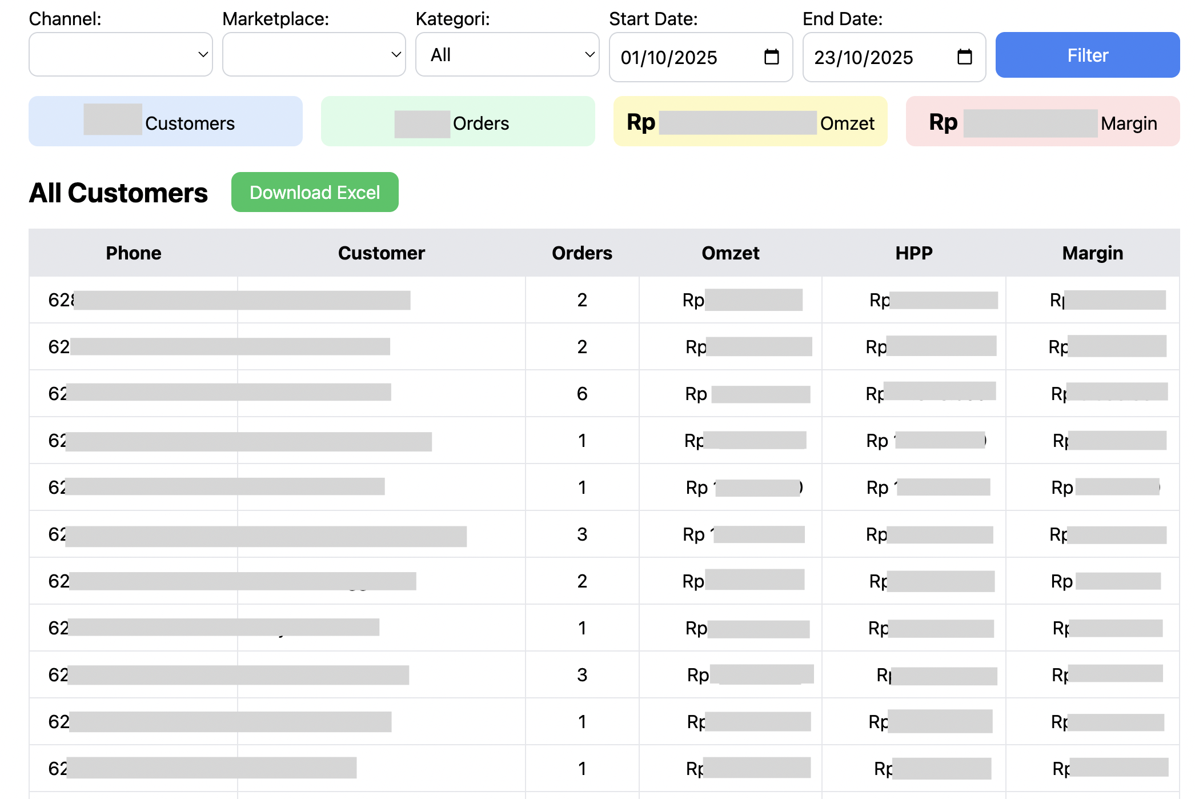
Task: Click the Margin column header
Action: pos(1092,253)
